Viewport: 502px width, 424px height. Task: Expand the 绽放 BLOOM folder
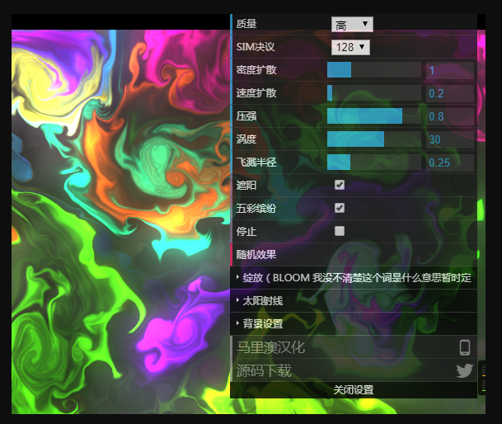click(354, 277)
